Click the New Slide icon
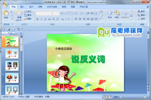The height and width of the screenshot is (100, 151). 19,13
